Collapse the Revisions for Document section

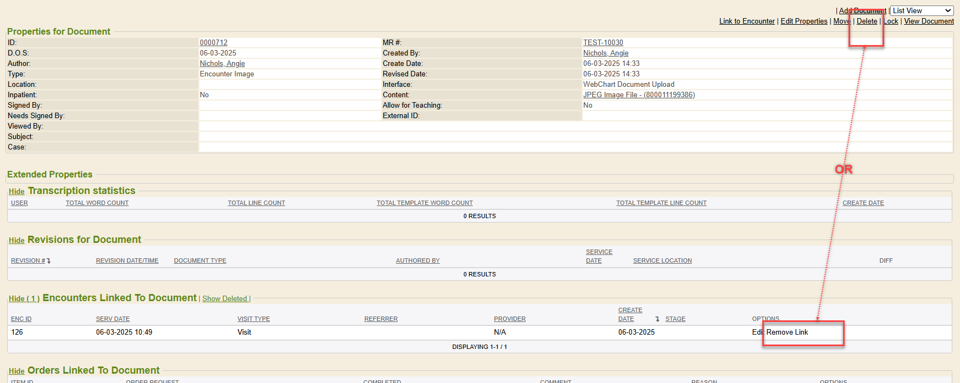16,240
